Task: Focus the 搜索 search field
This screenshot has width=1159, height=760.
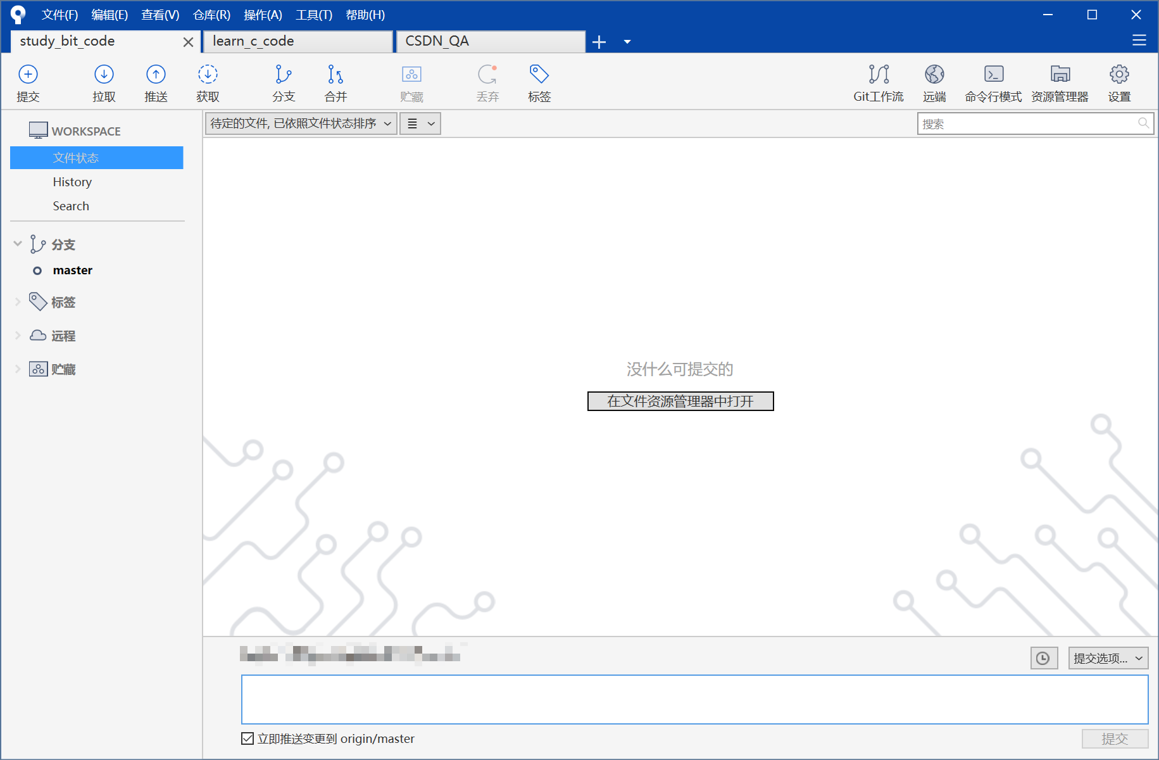Action: coord(1036,123)
